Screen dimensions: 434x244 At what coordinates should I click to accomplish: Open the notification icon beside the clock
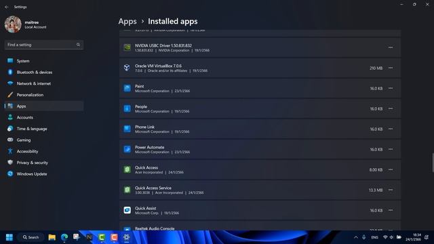(427, 237)
